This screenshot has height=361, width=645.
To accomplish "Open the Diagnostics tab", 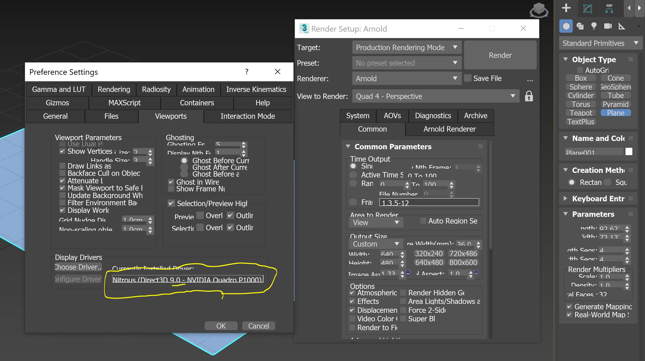I will pos(433,116).
